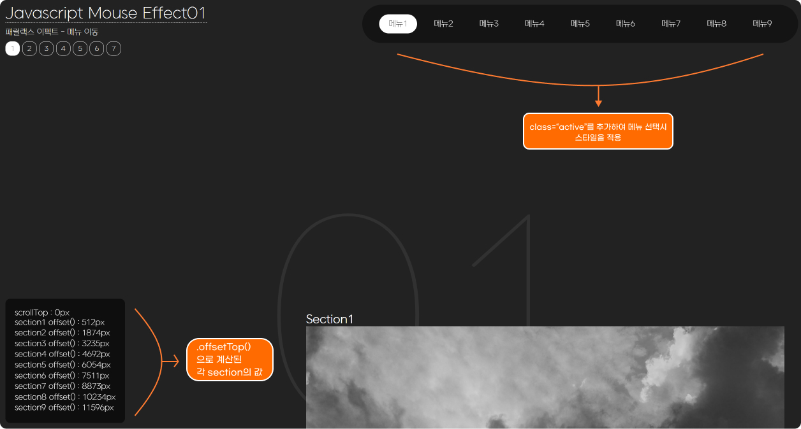801x429 pixels.
Task: Click the Javascript Mouse Effect01 title
Action: 106,13
